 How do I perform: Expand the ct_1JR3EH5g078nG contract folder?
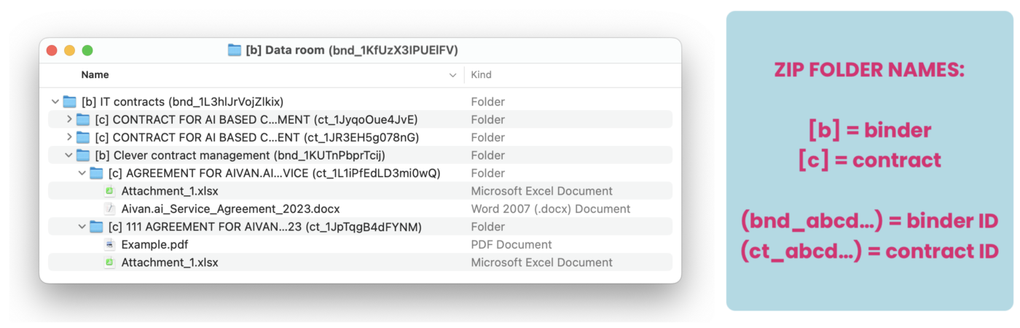(69, 138)
